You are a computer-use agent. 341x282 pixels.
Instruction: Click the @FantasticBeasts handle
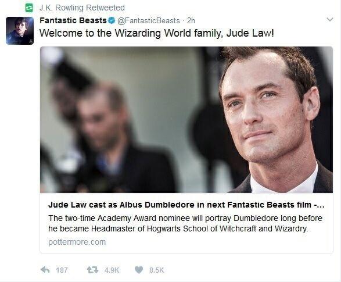149,21
